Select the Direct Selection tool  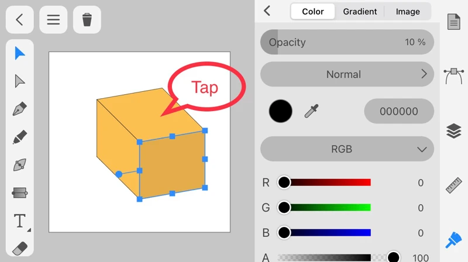[20, 81]
